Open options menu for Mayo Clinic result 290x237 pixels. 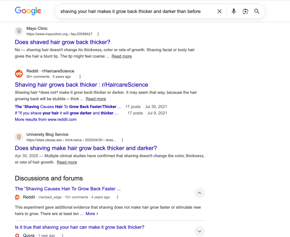(98, 34)
